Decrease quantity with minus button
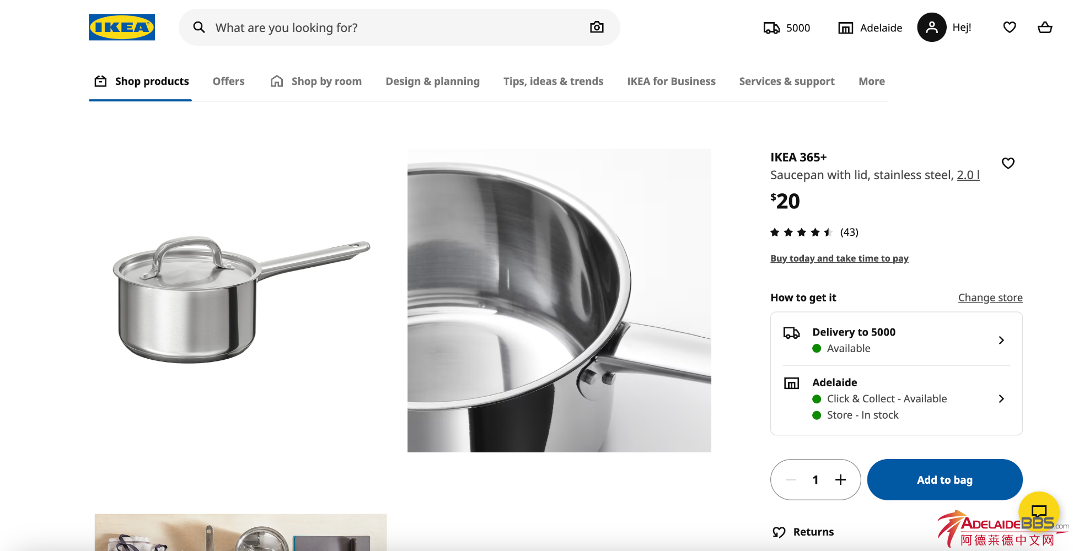Image resolution: width=1073 pixels, height=551 pixels. pyautogui.click(x=791, y=480)
